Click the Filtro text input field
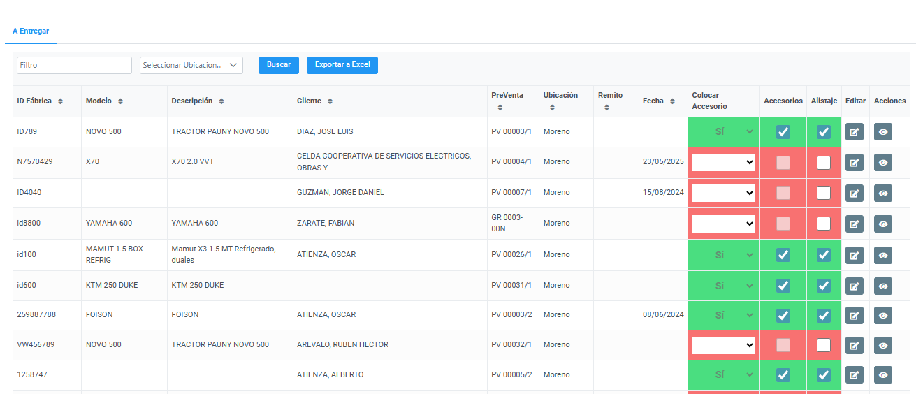This screenshot has height=394, width=916. [x=74, y=65]
